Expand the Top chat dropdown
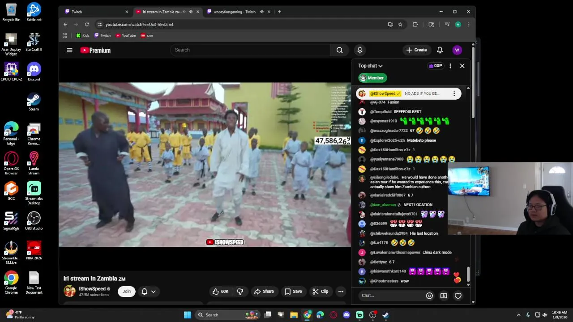Image resolution: width=573 pixels, height=322 pixels. (x=371, y=66)
